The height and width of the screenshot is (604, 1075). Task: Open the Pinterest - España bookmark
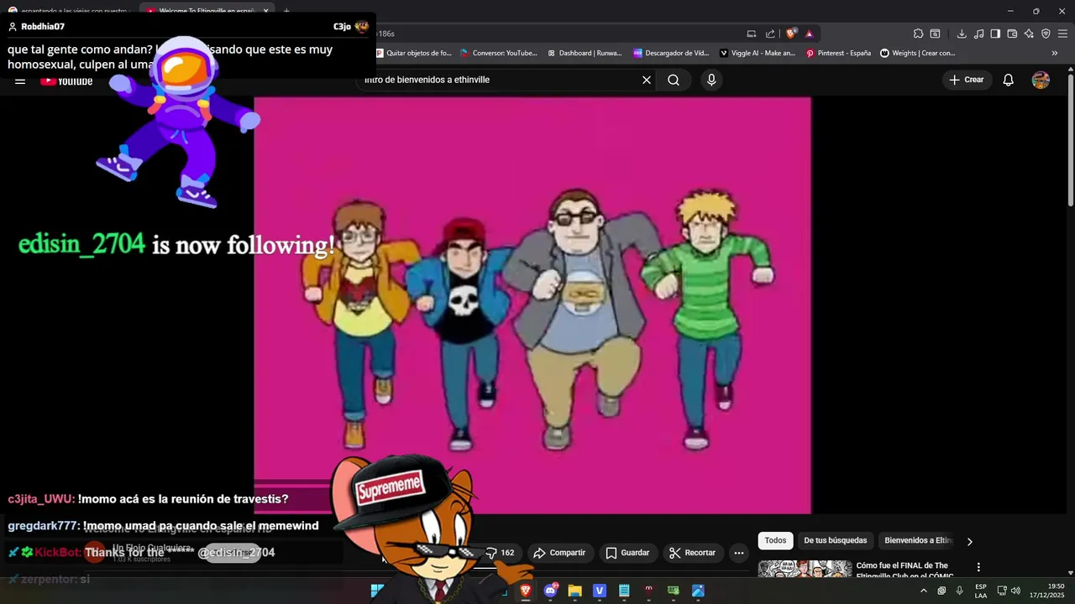click(838, 53)
